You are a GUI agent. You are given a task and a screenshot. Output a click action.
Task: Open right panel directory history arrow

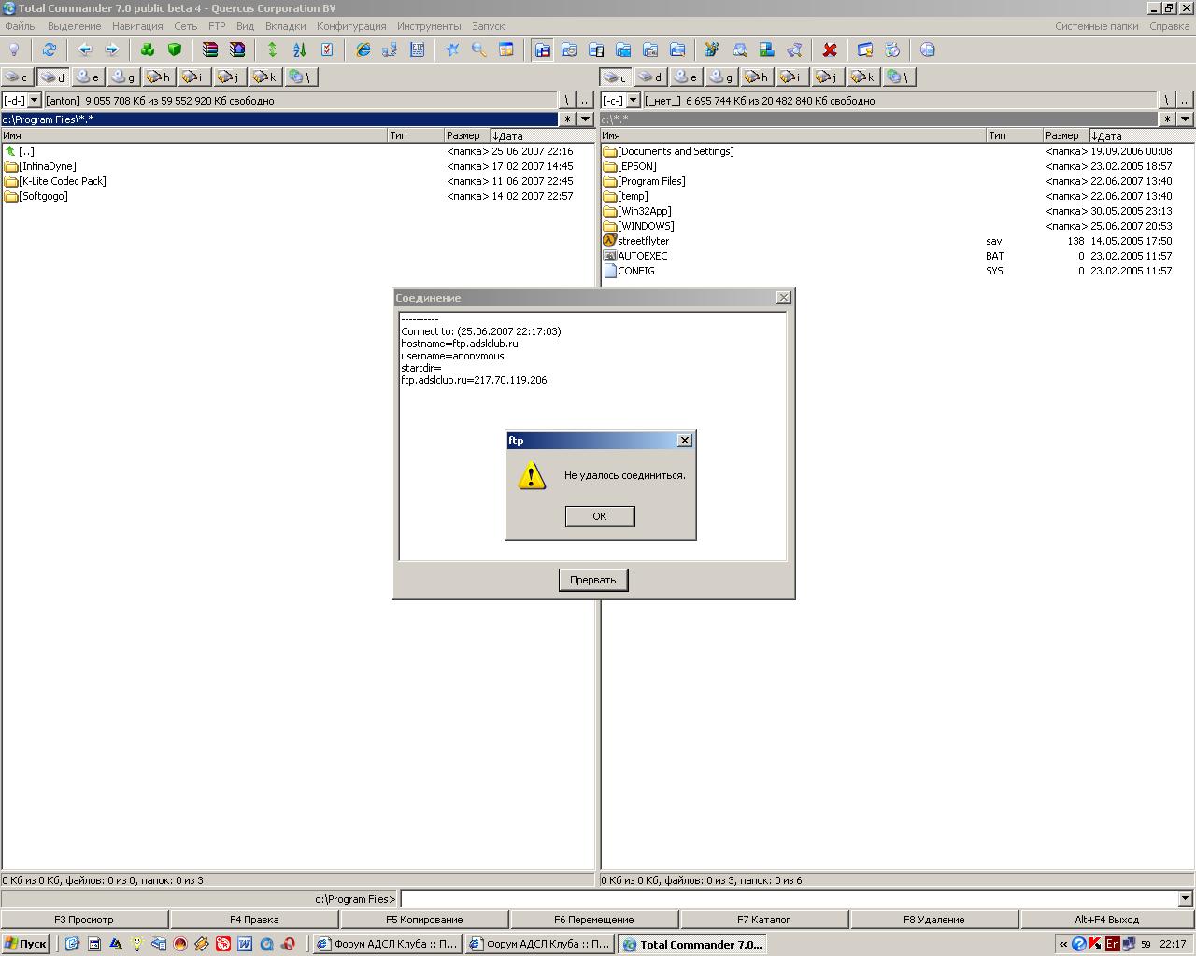coord(1185,119)
